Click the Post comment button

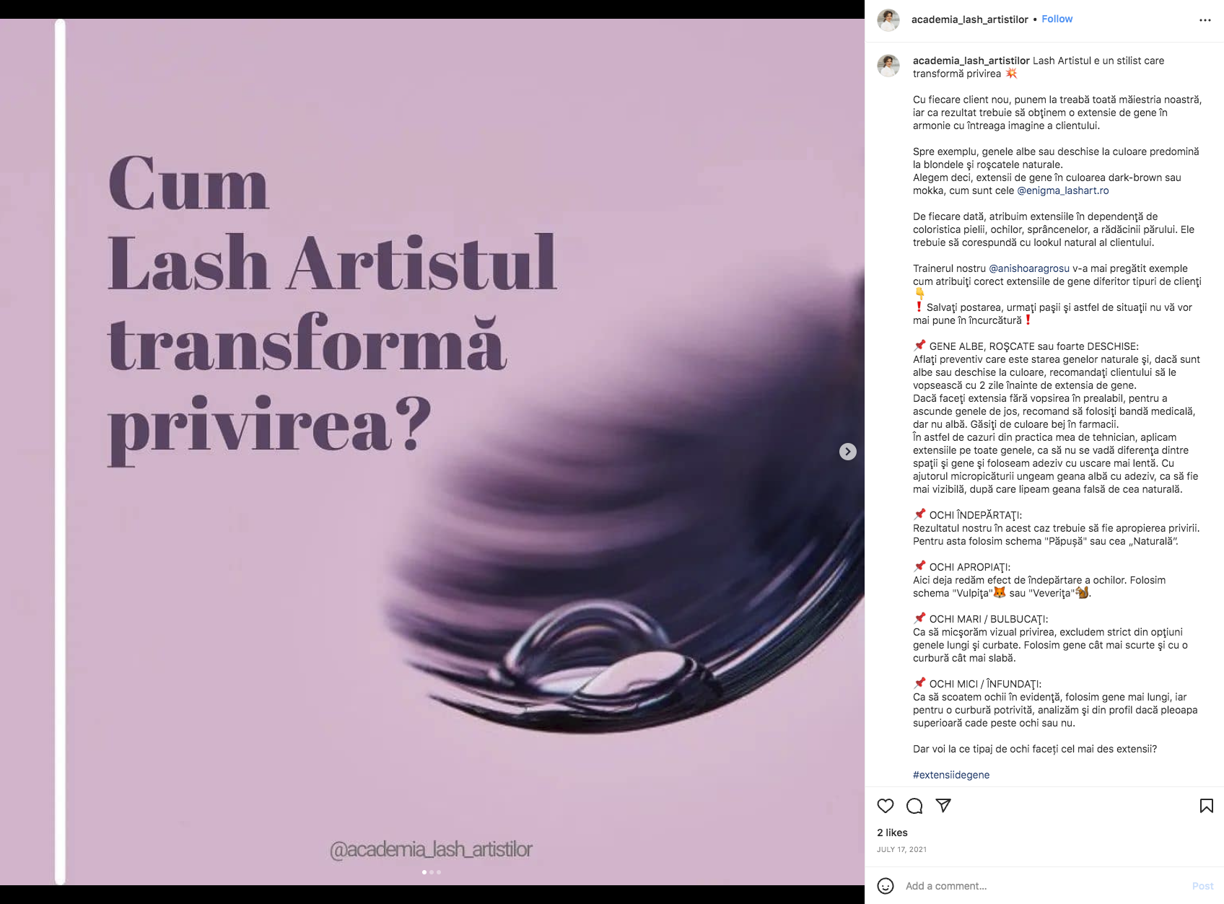(x=1202, y=886)
